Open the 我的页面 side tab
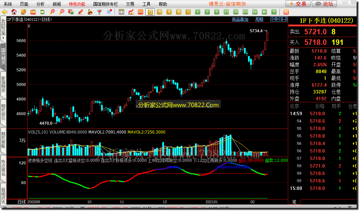This screenshot has height=211, width=360. click(x=3, y=29)
